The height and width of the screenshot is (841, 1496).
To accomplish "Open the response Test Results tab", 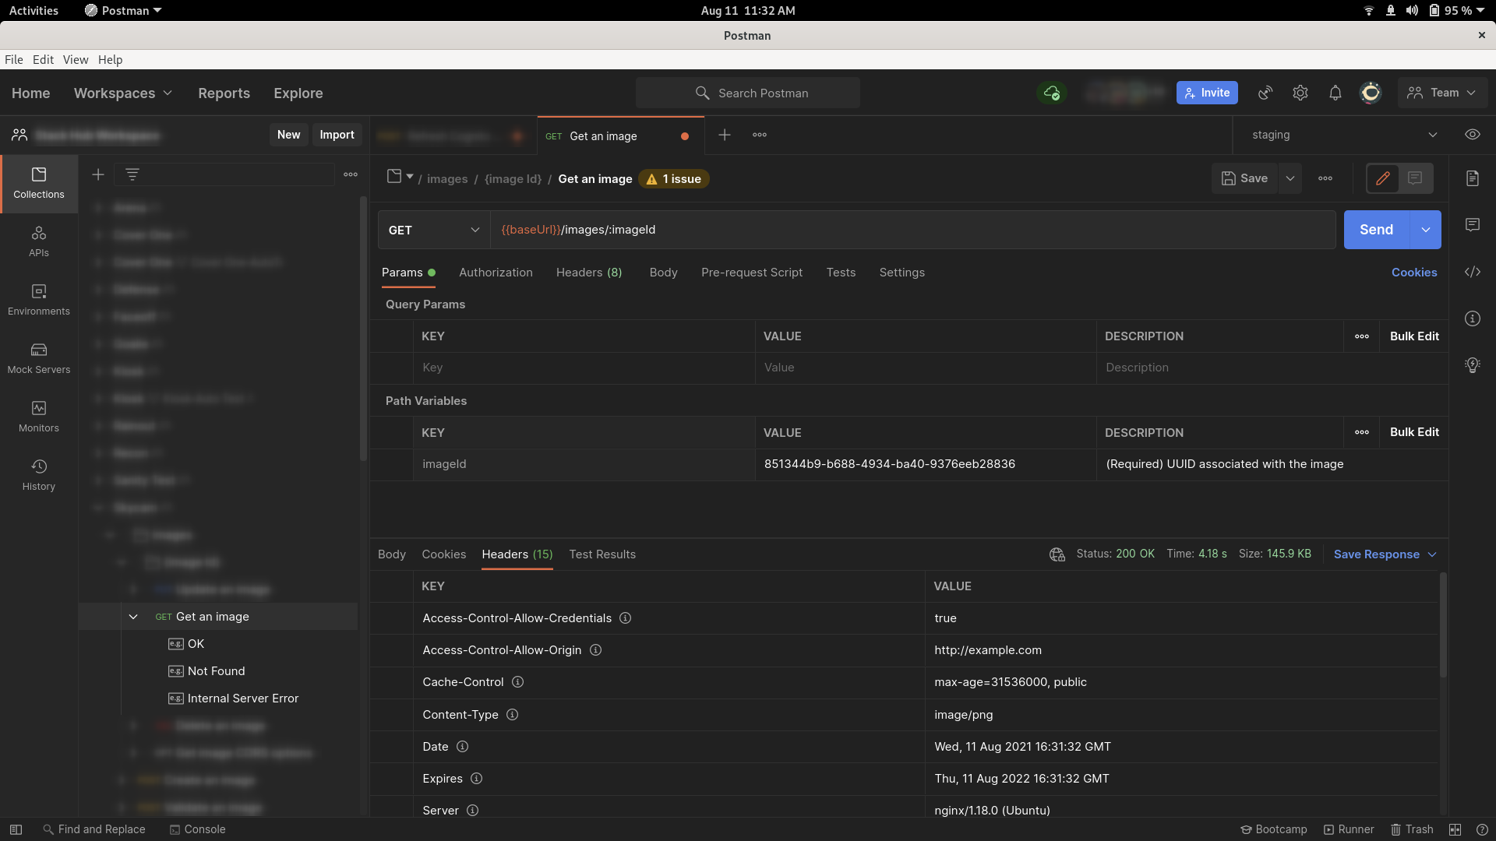I will coord(602,554).
